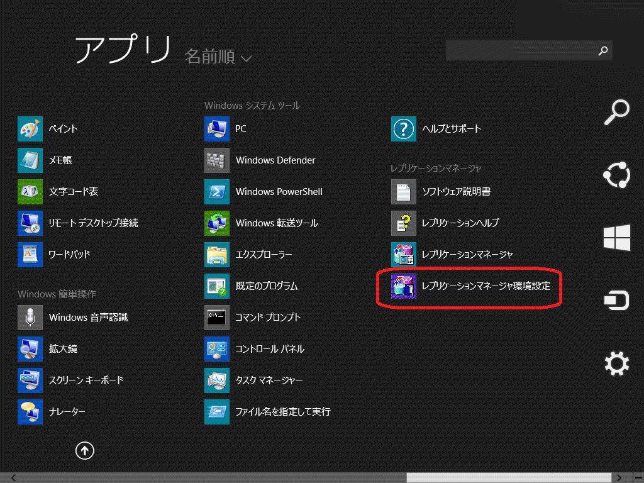Viewport: 644px width, 483px height.
Task: Open the PC icon
Action: click(x=217, y=129)
